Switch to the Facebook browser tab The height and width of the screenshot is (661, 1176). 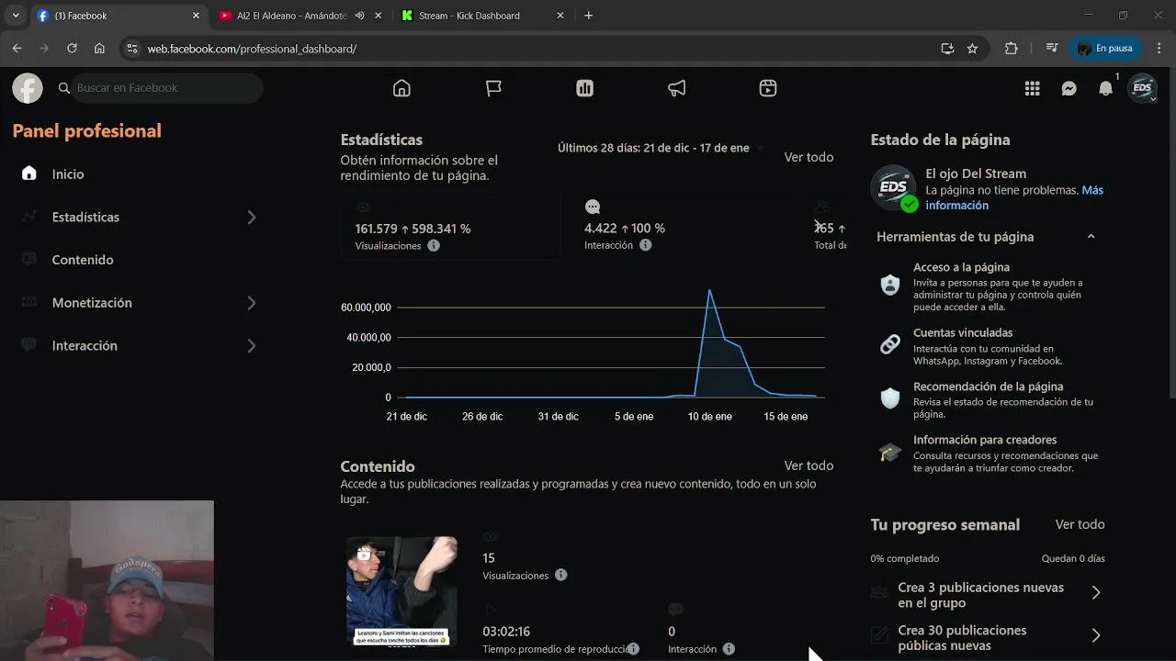coord(118,16)
